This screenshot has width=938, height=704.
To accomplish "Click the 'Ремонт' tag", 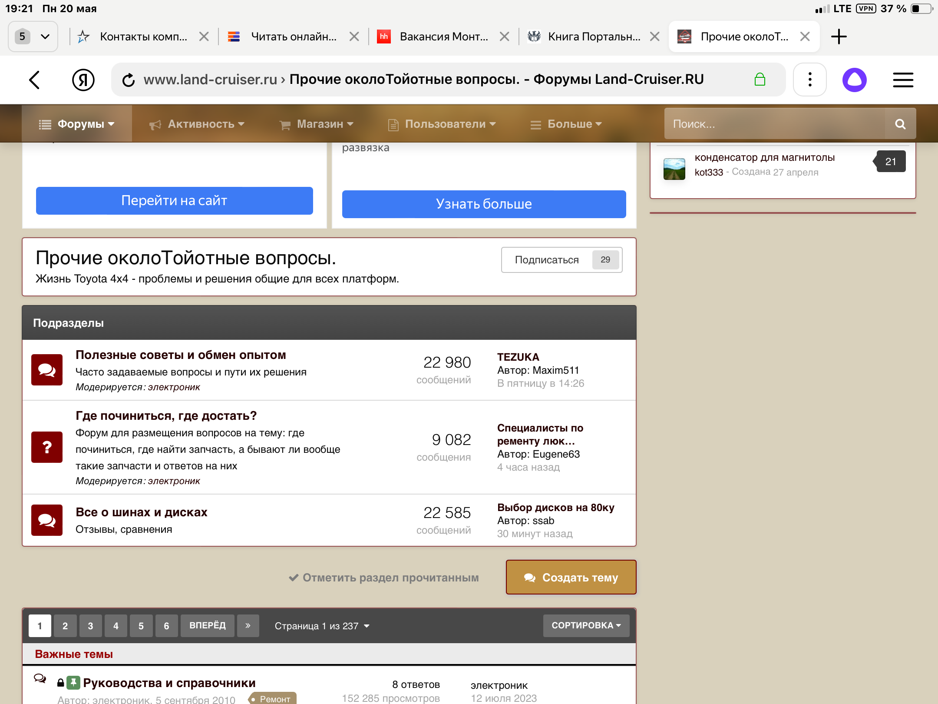I will (x=272, y=698).
